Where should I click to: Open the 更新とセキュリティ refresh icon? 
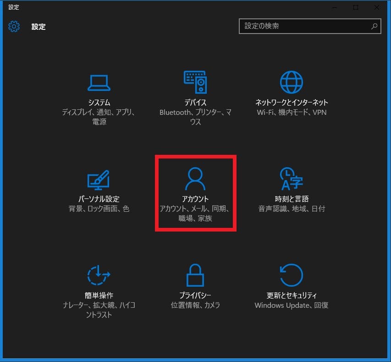291,275
